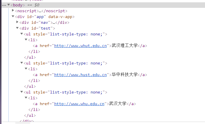Select closing </li> after whu link
This screenshot has width=205, height=124.
point(34,110)
